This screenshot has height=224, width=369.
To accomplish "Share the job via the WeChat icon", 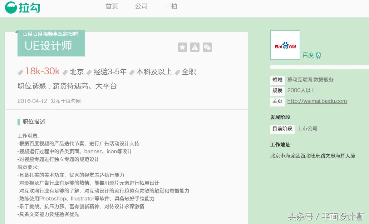I will coord(207,47).
